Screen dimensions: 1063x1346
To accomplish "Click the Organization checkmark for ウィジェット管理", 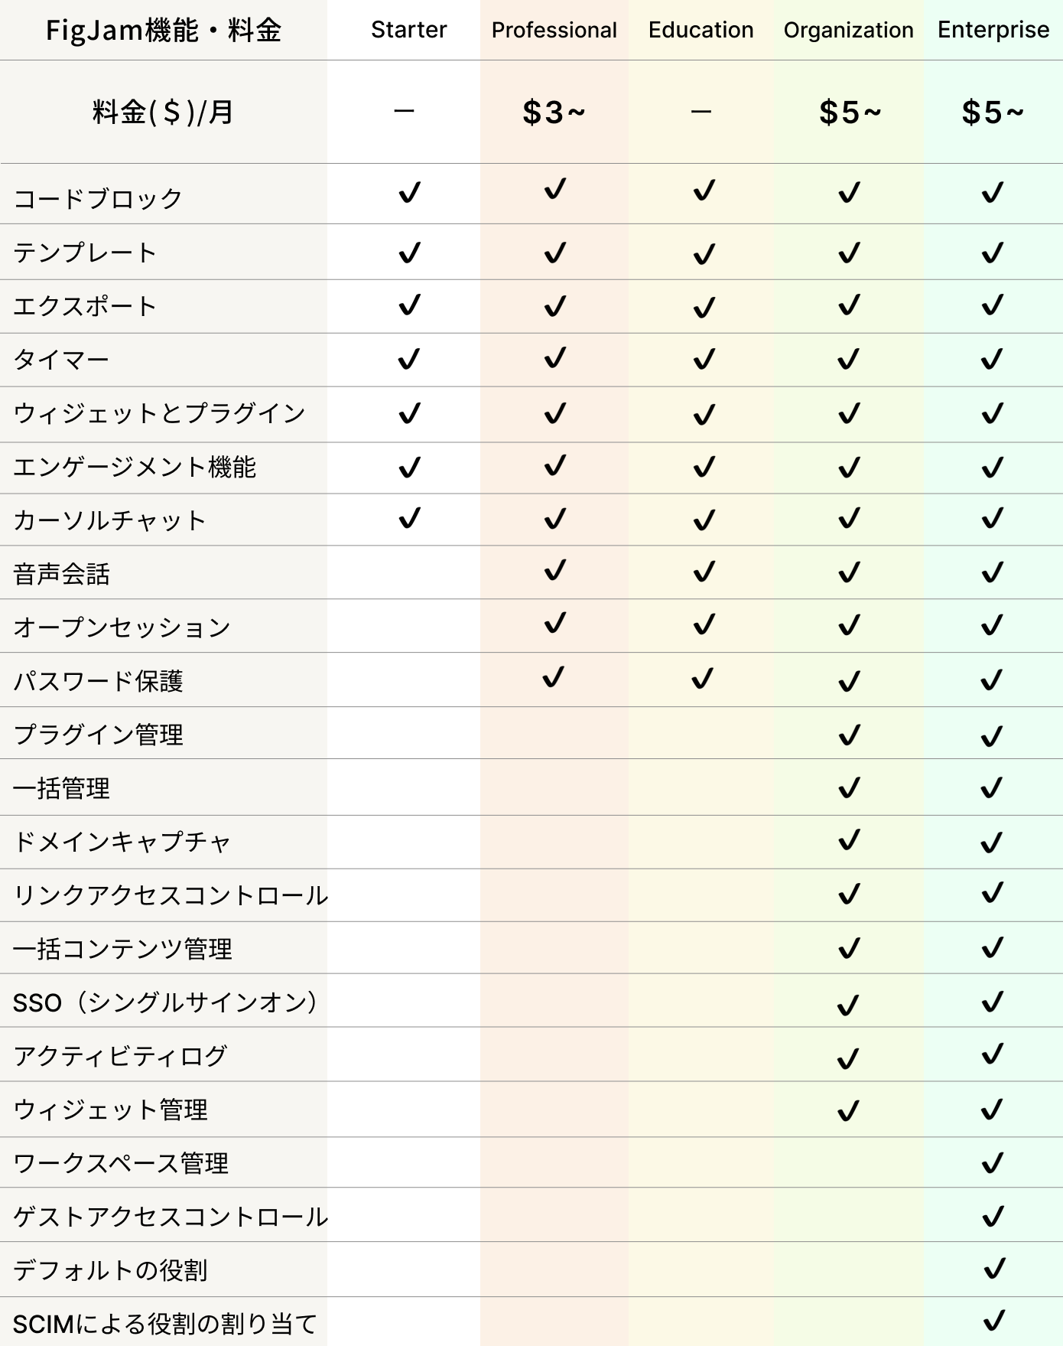I will pyautogui.click(x=848, y=1110).
